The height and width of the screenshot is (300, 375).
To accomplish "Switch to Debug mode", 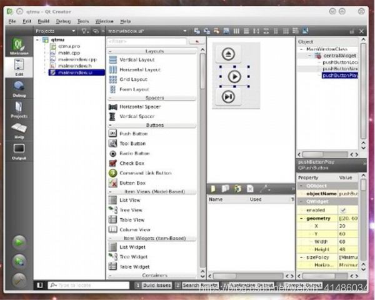I will click(19, 89).
